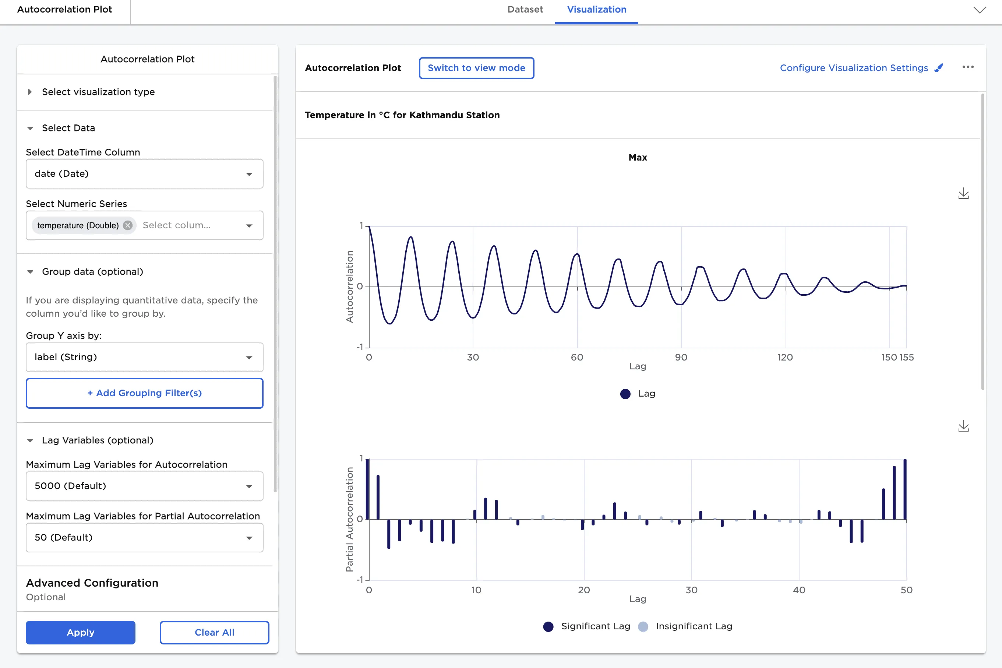Download the autocorrelation chart image
The height and width of the screenshot is (668, 1002).
[x=963, y=194]
